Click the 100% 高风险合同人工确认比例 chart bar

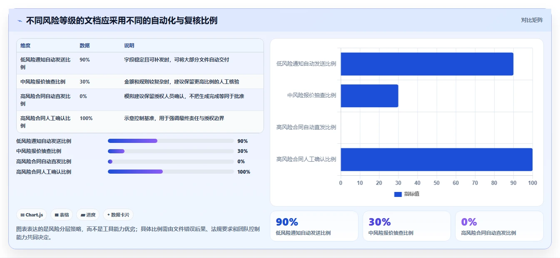click(436, 160)
